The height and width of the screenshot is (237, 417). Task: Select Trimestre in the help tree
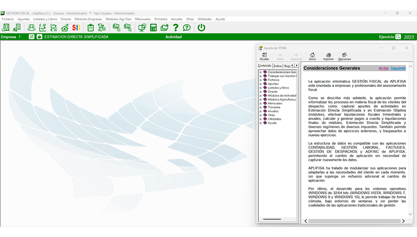[274, 107]
